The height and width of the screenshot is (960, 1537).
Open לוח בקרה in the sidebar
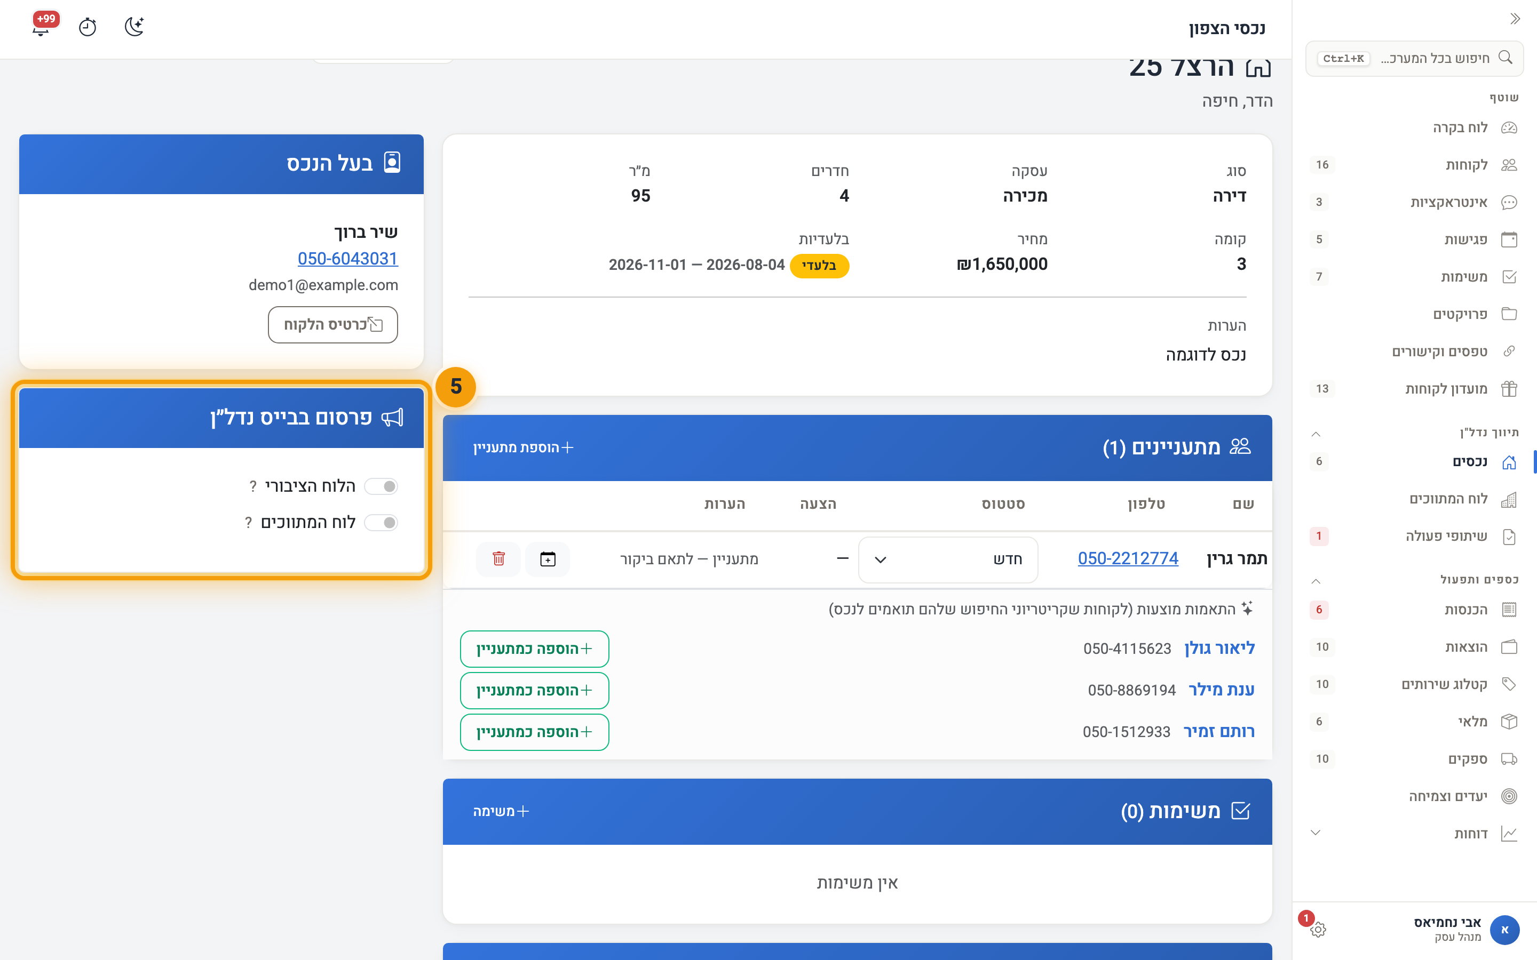[x=1414, y=127]
